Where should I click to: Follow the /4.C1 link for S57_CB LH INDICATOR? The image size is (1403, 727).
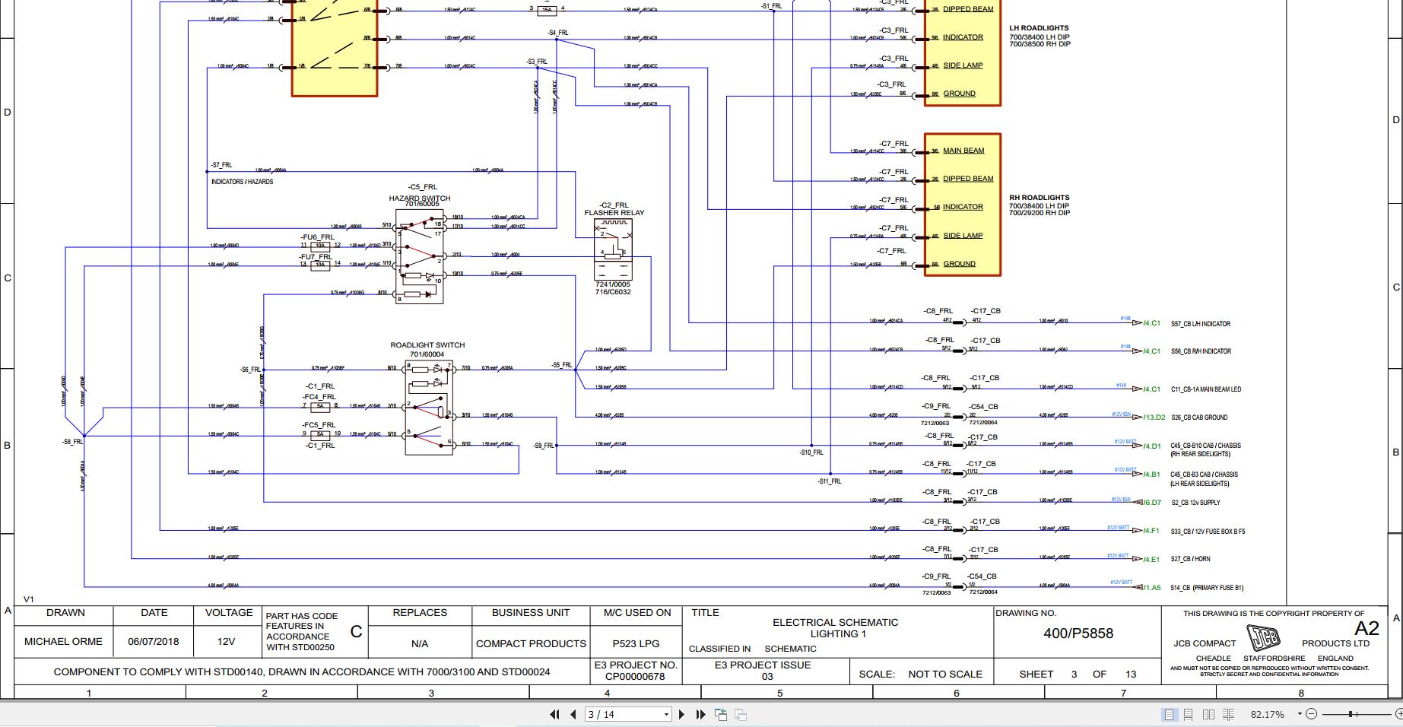point(1153,323)
